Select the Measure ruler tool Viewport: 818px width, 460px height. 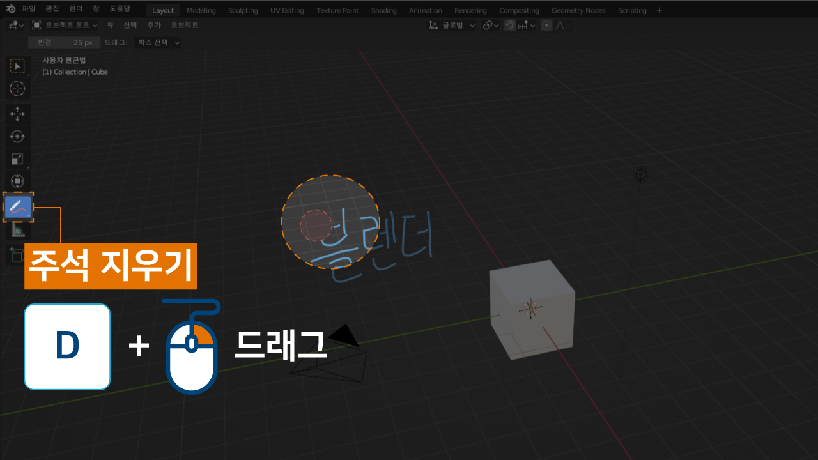tap(17, 229)
